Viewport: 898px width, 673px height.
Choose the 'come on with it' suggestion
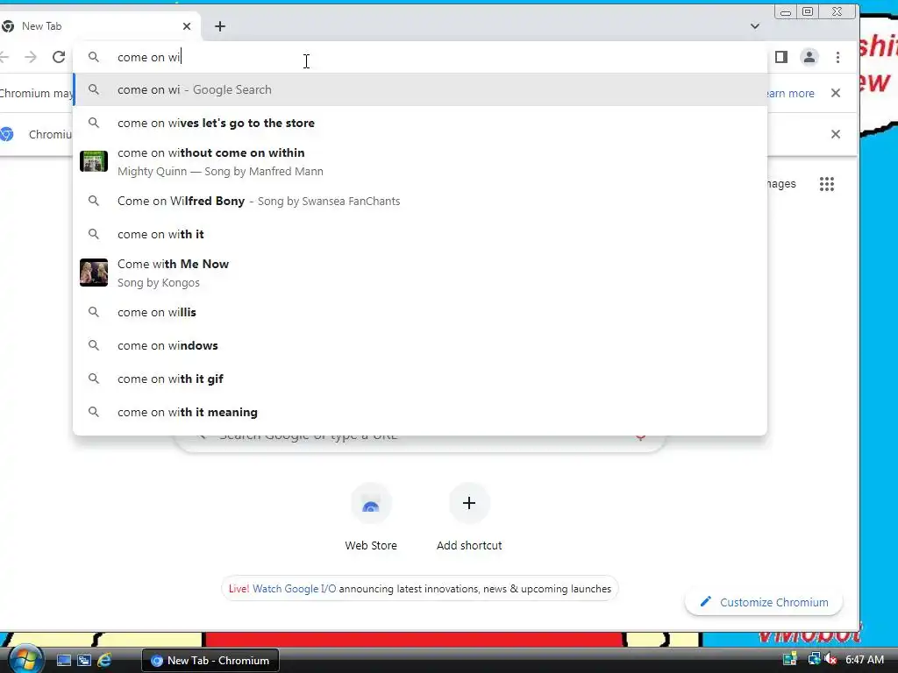click(x=420, y=234)
